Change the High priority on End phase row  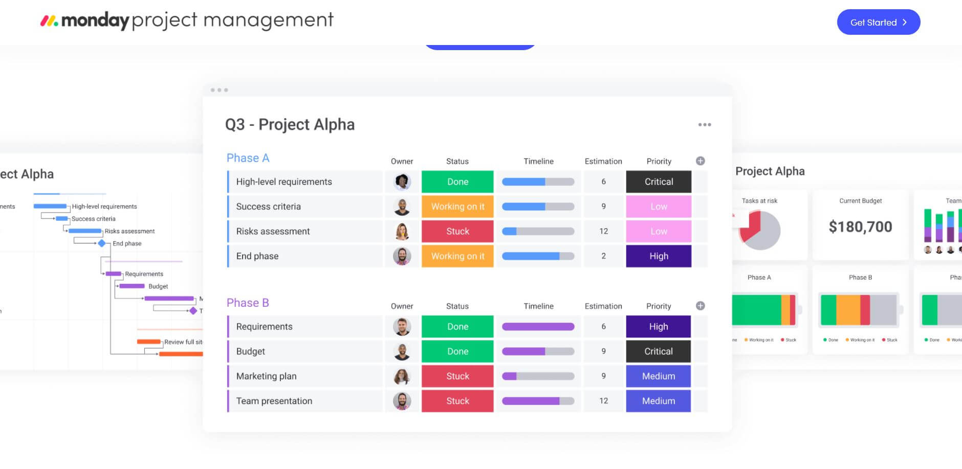click(659, 256)
